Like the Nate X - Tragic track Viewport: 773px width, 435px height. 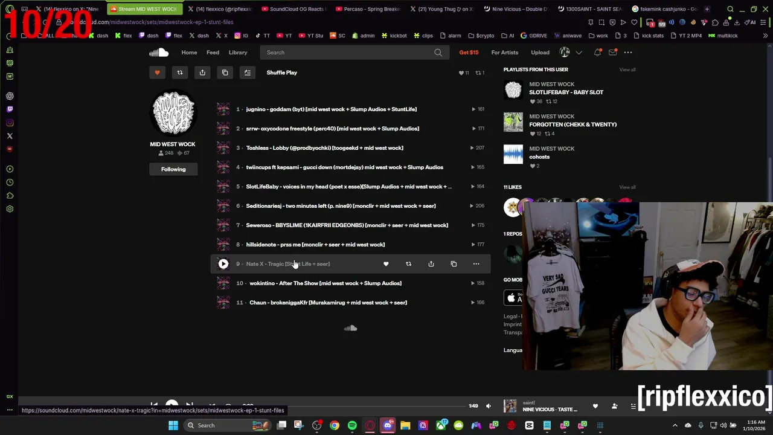point(386,264)
